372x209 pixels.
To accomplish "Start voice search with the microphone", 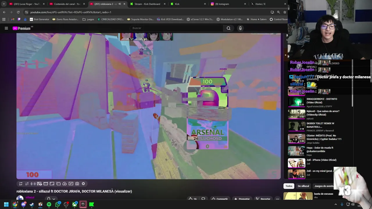I will (x=240, y=28).
